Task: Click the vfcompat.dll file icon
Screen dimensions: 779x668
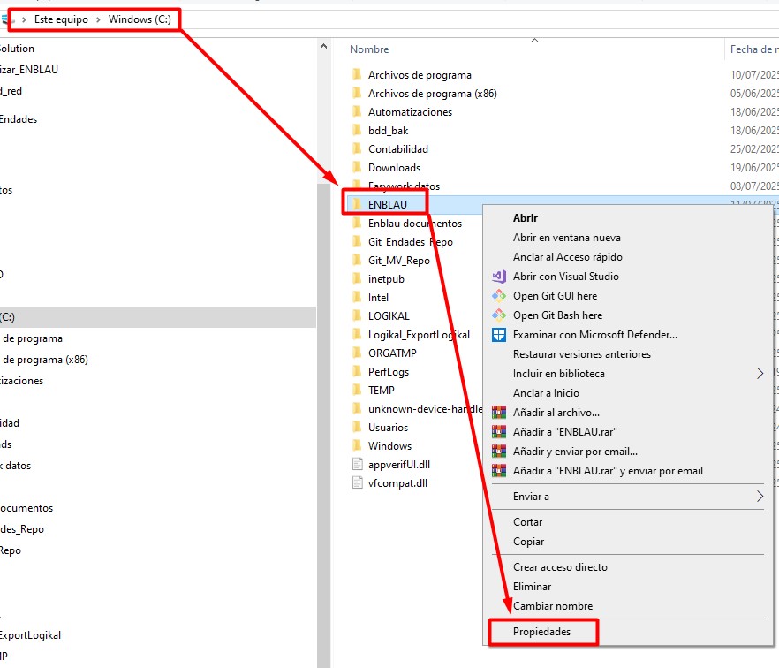Action: [357, 482]
